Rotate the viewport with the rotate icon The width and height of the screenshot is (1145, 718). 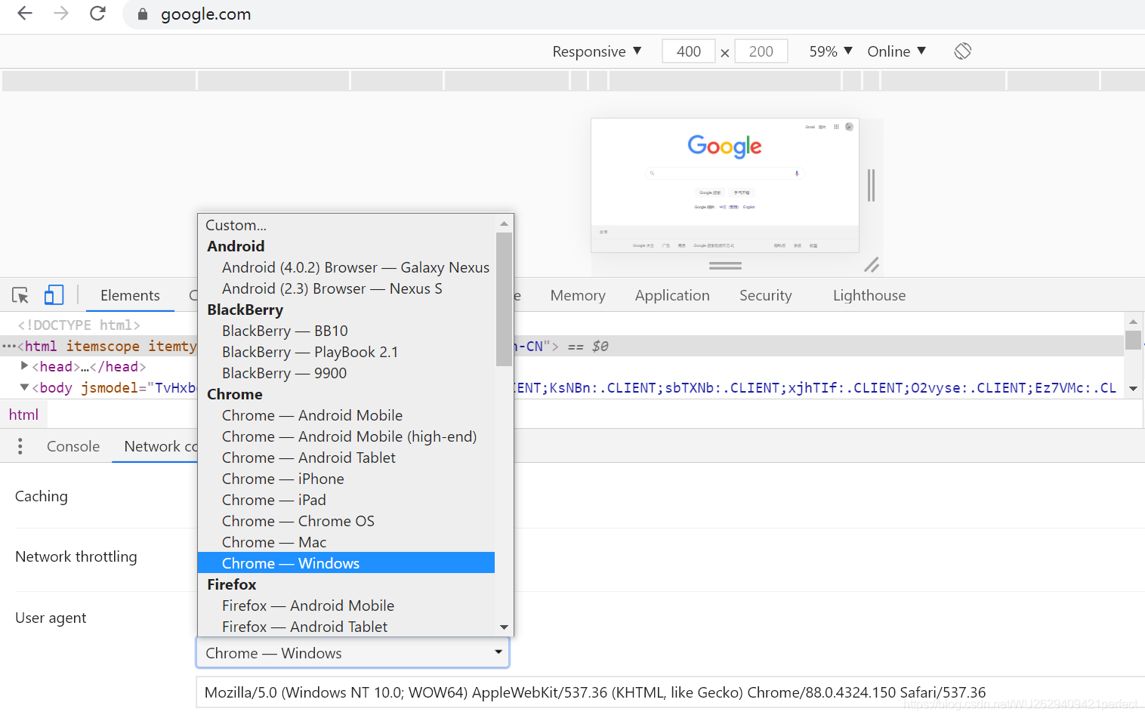[962, 51]
